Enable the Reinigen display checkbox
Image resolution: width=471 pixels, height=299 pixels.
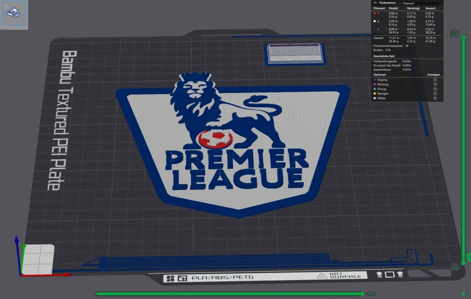click(x=435, y=94)
